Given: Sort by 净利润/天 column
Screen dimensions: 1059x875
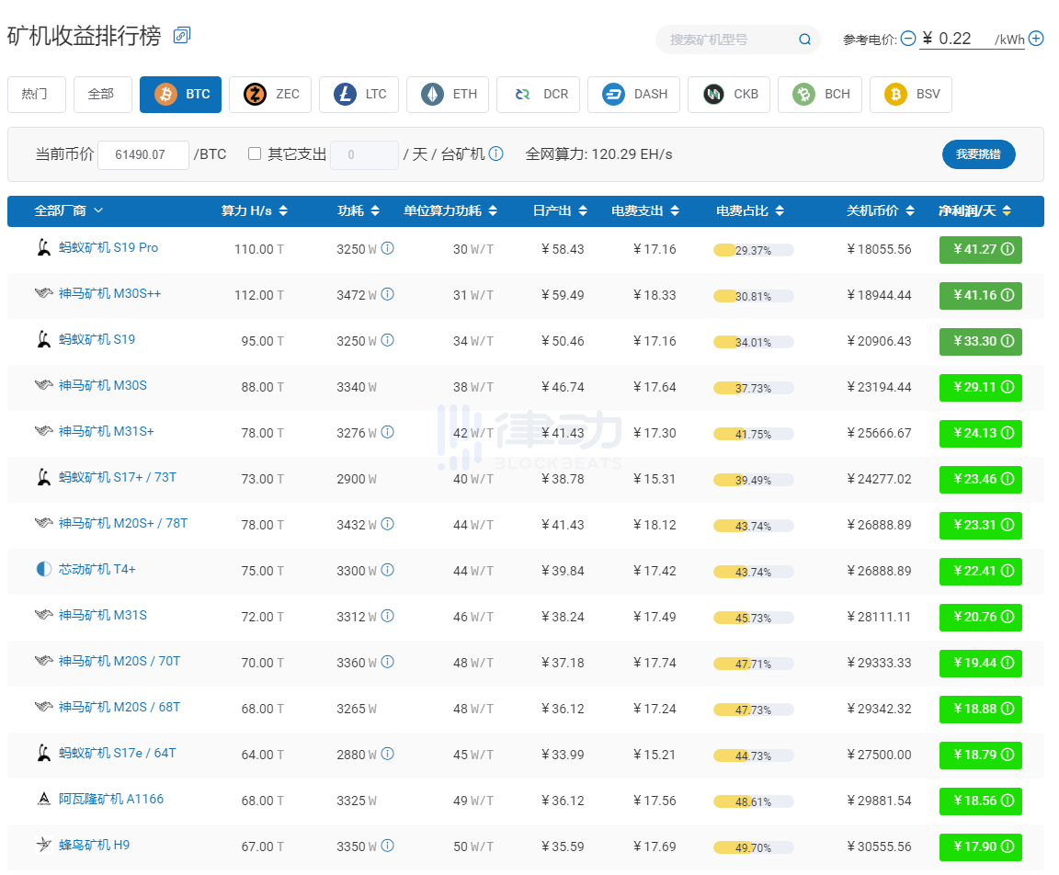Looking at the screenshot, I should [974, 210].
